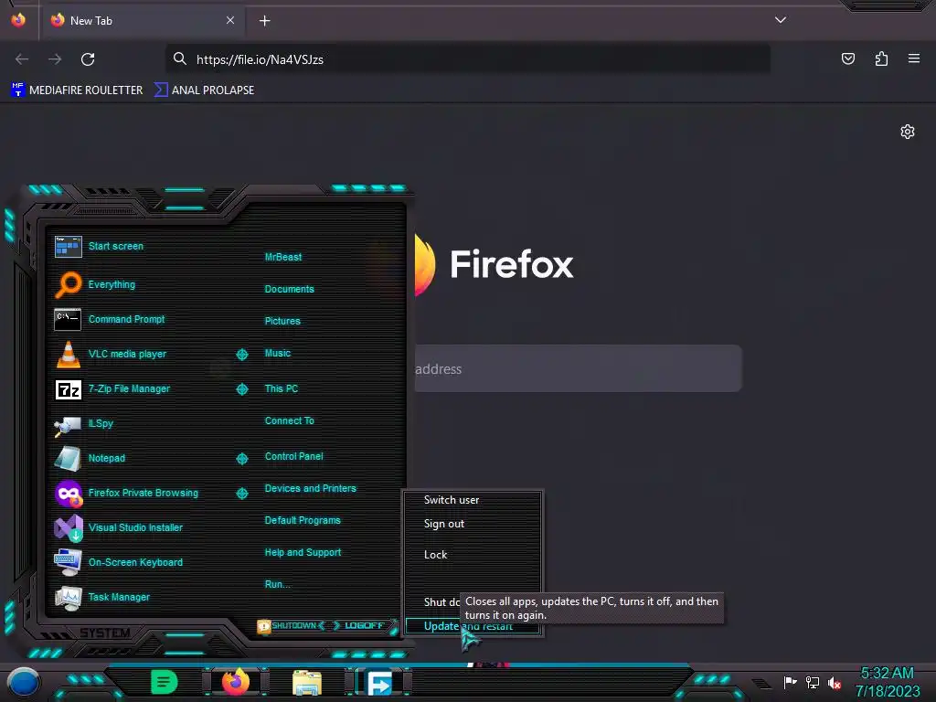Open Devices and Printers link
This screenshot has height=702, width=936.
point(311,488)
